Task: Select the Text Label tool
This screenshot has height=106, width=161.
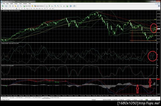Action: (24, 9)
